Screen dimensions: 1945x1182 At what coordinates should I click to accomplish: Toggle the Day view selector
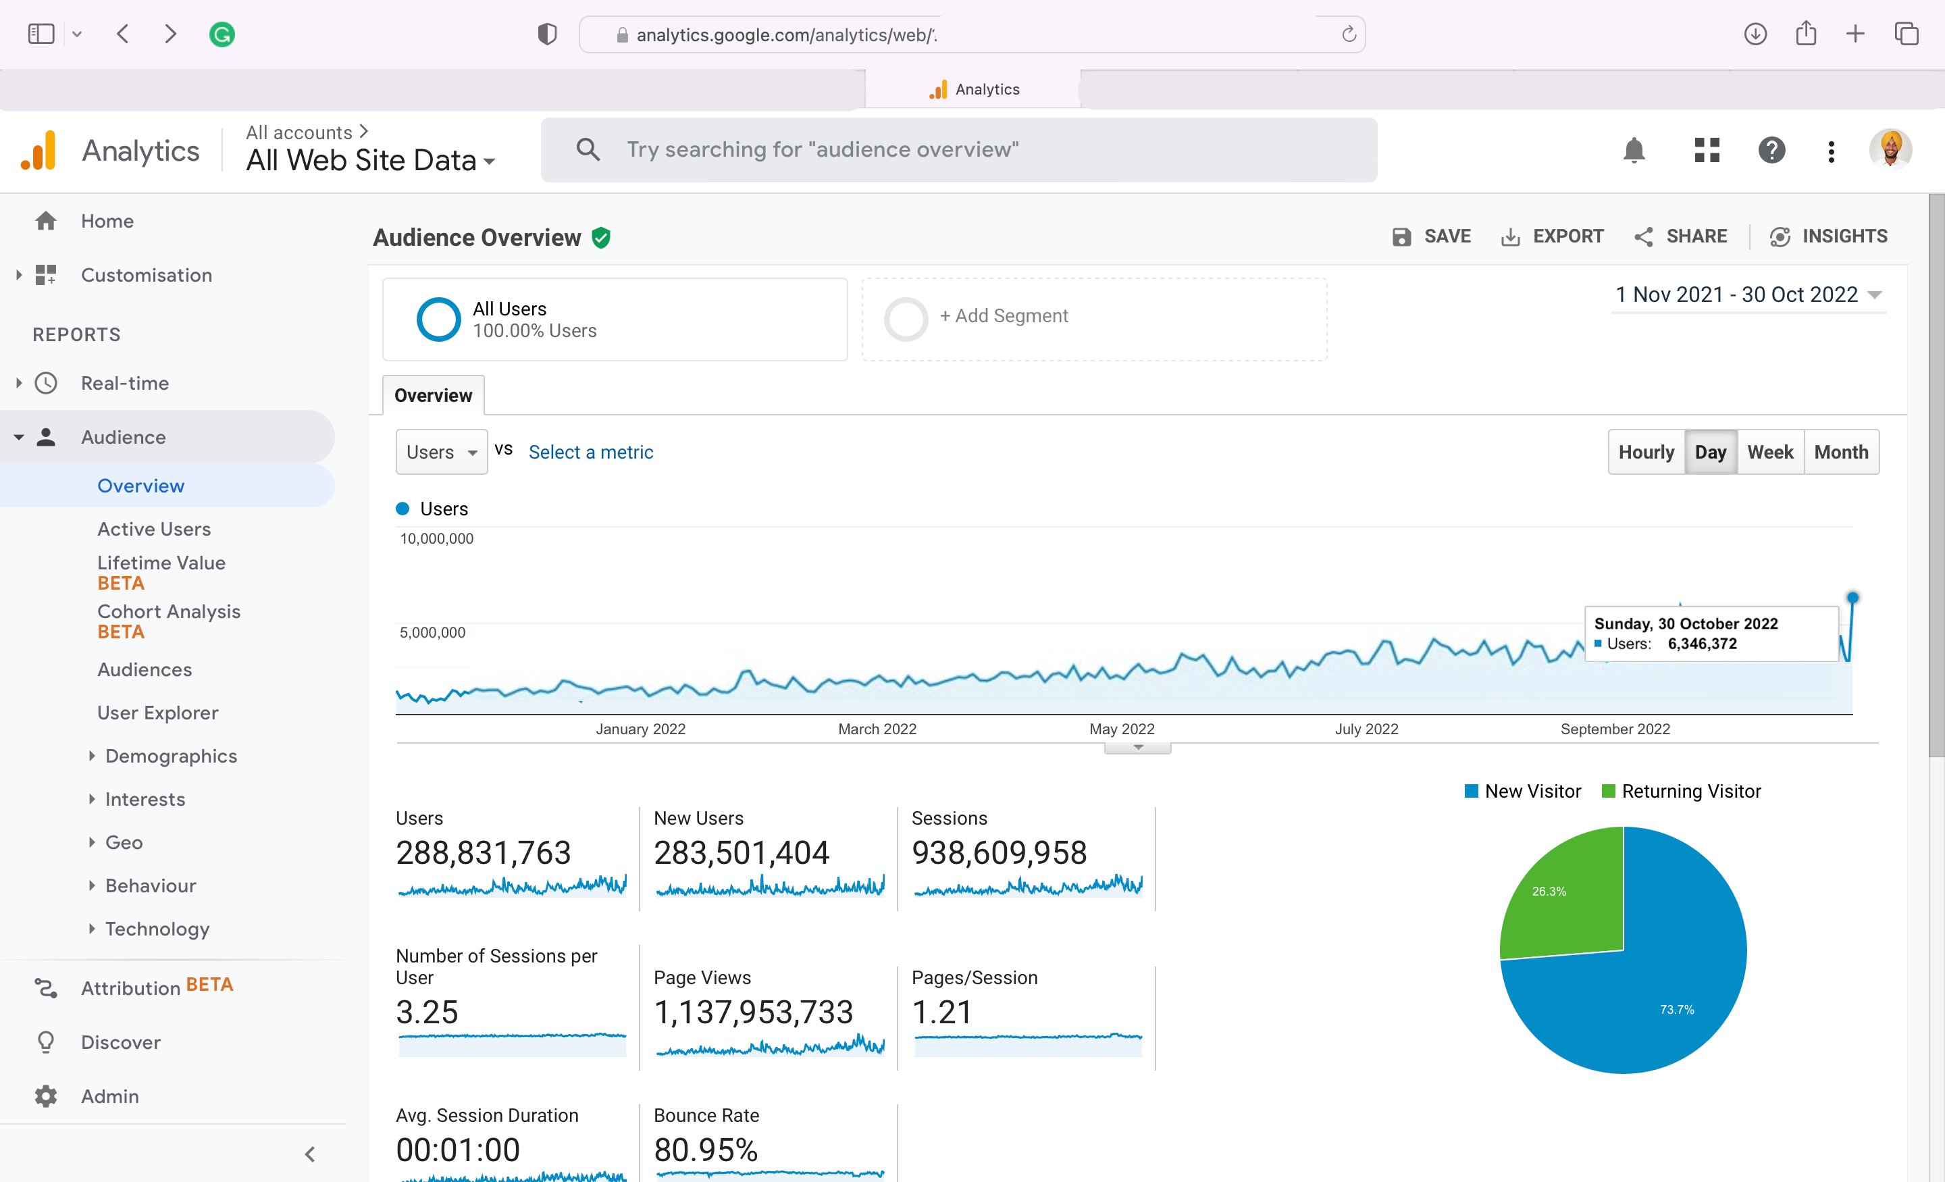(x=1710, y=451)
